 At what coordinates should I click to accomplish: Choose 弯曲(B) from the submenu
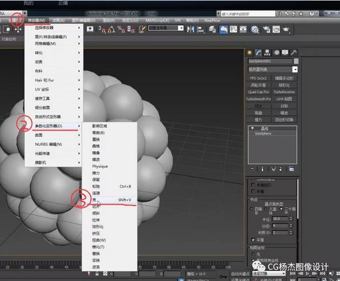(x=110, y=132)
